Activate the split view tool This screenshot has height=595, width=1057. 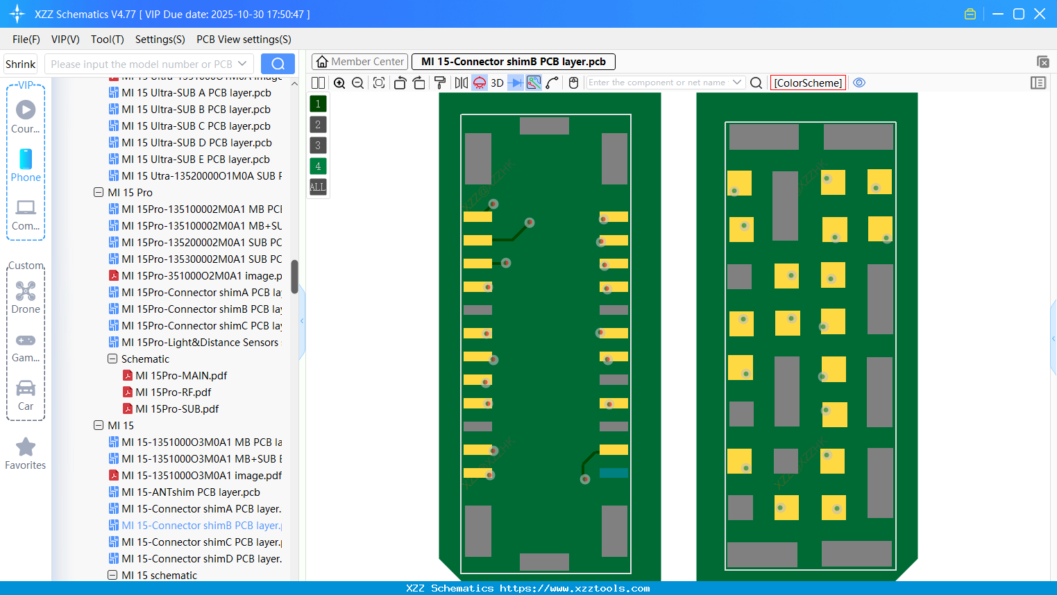click(x=318, y=83)
